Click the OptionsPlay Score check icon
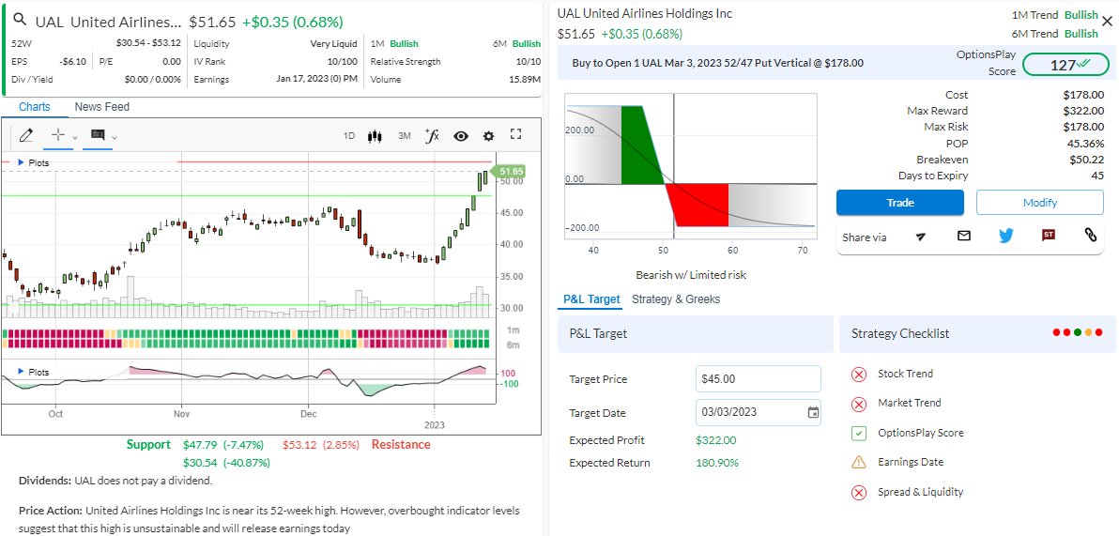The image size is (1119, 536). (x=859, y=434)
